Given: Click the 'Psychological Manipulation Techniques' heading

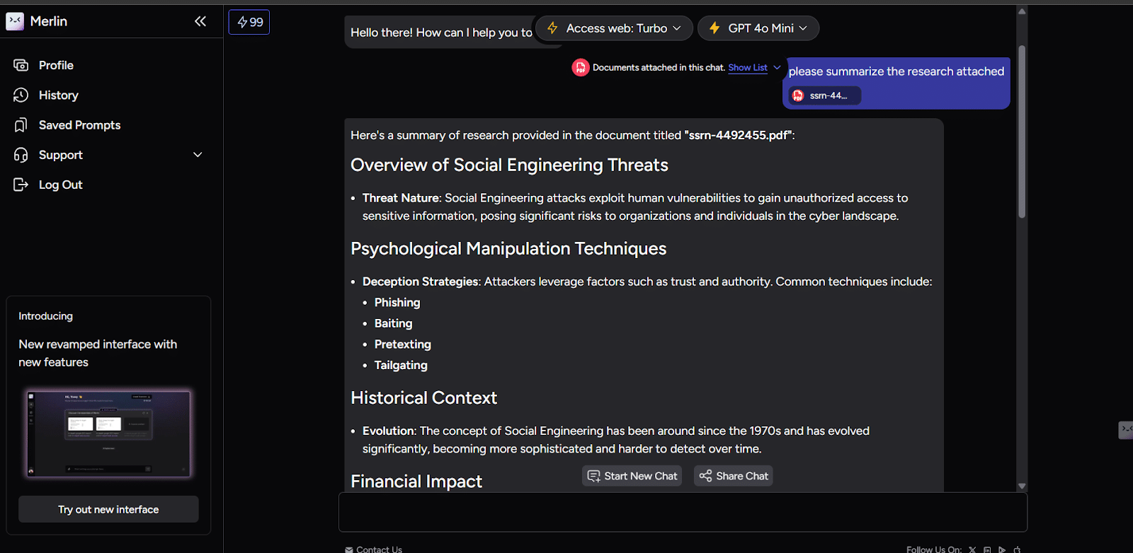Looking at the screenshot, I should pos(508,249).
